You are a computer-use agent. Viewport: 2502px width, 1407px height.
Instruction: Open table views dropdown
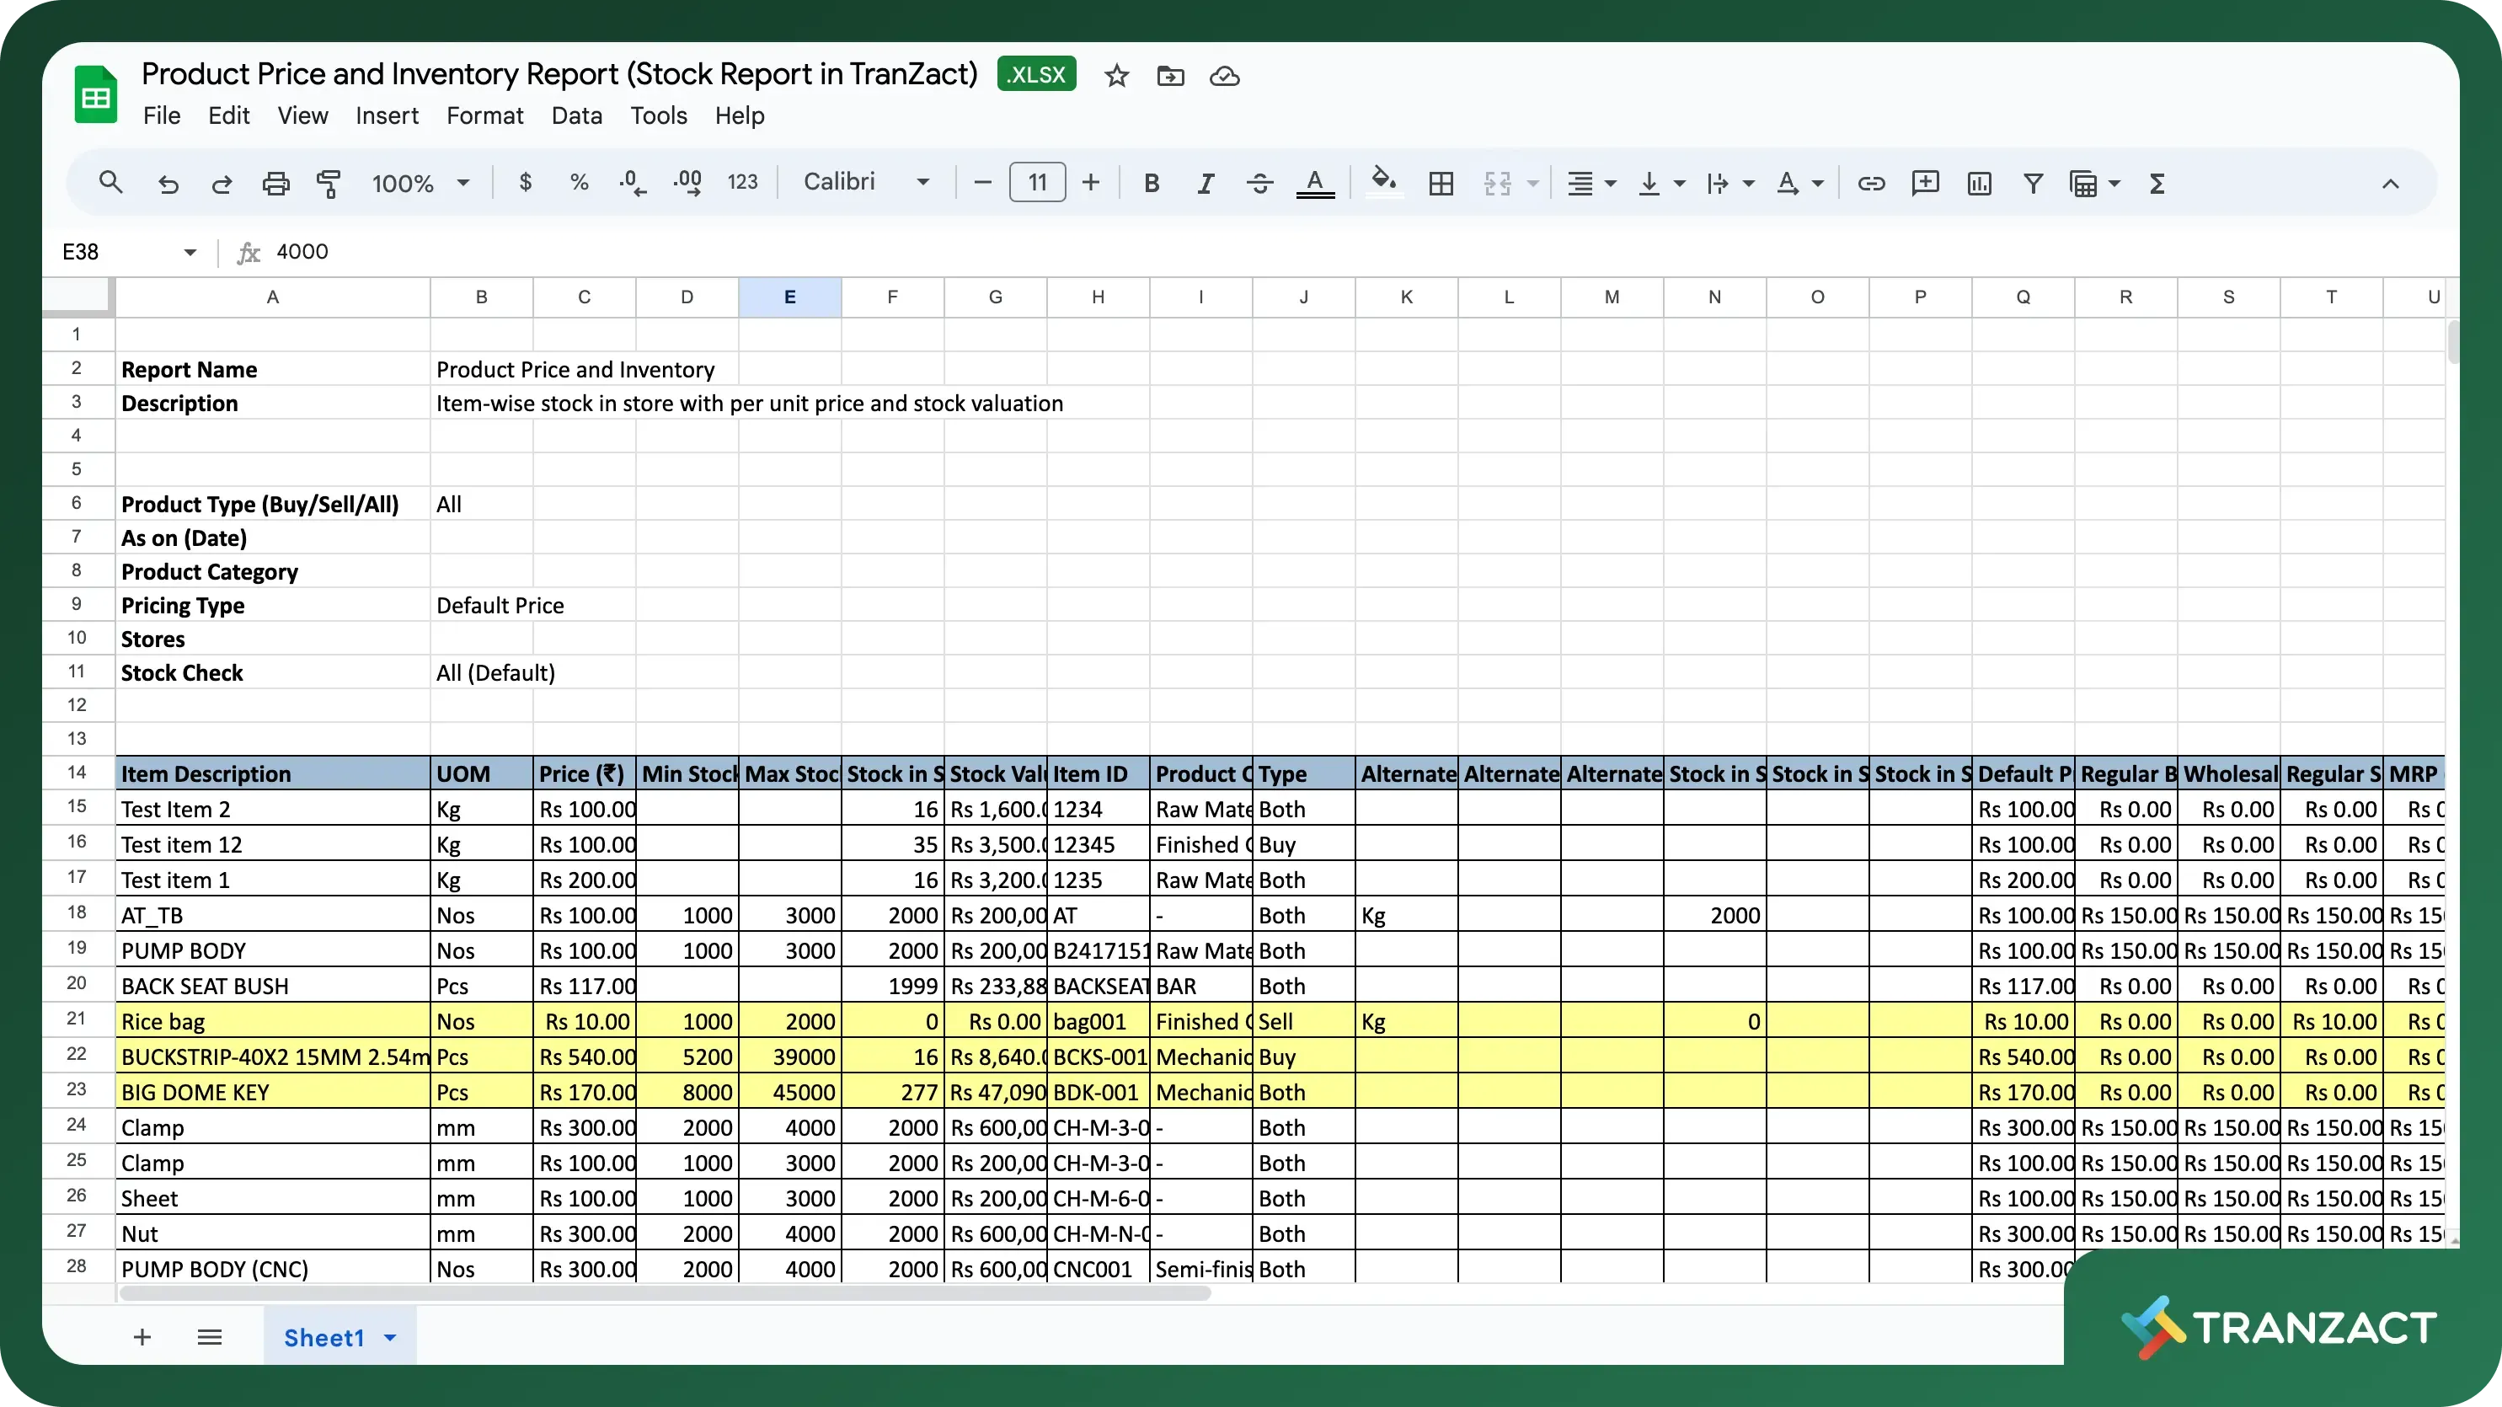click(x=2094, y=184)
